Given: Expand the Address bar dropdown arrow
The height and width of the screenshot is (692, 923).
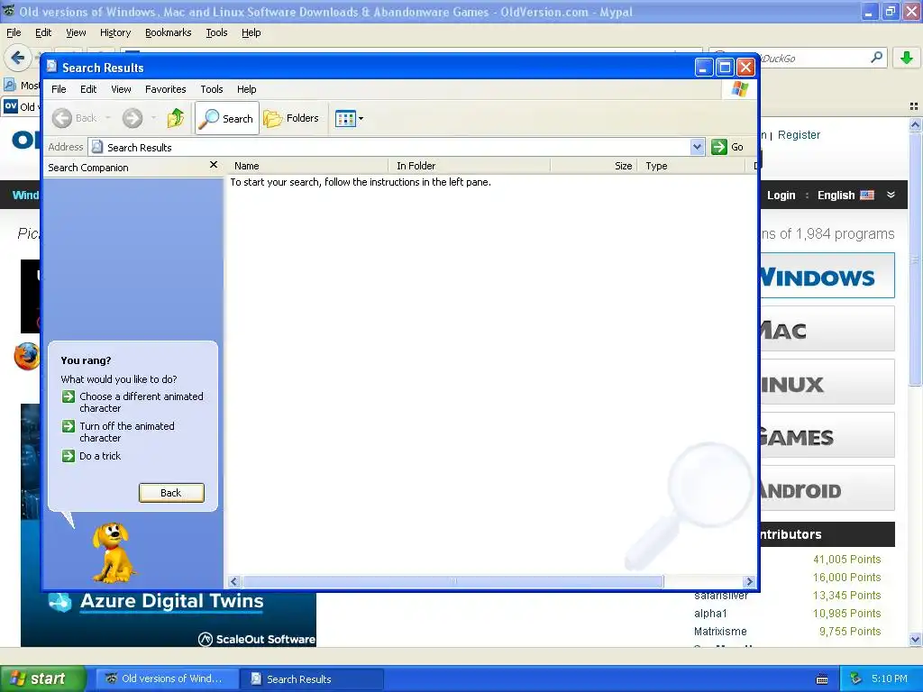Looking at the screenshot, I should tap(697, 147).
